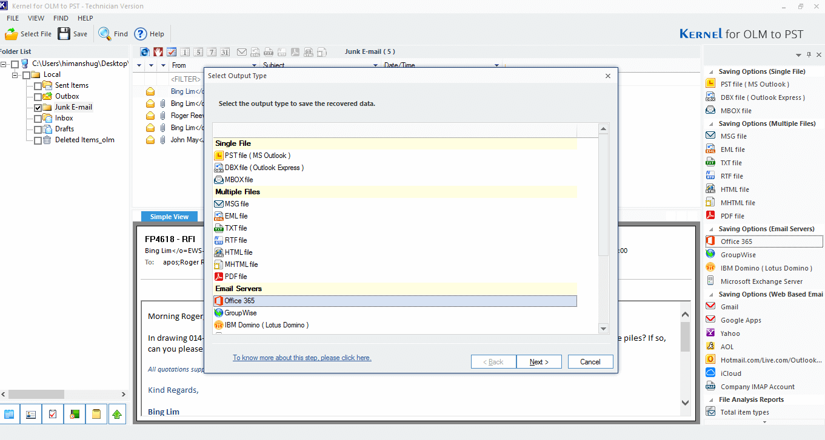Collapse the root C:\Users tree node
Viewport: 825px width, 440px height.
(x=4, y=64)
